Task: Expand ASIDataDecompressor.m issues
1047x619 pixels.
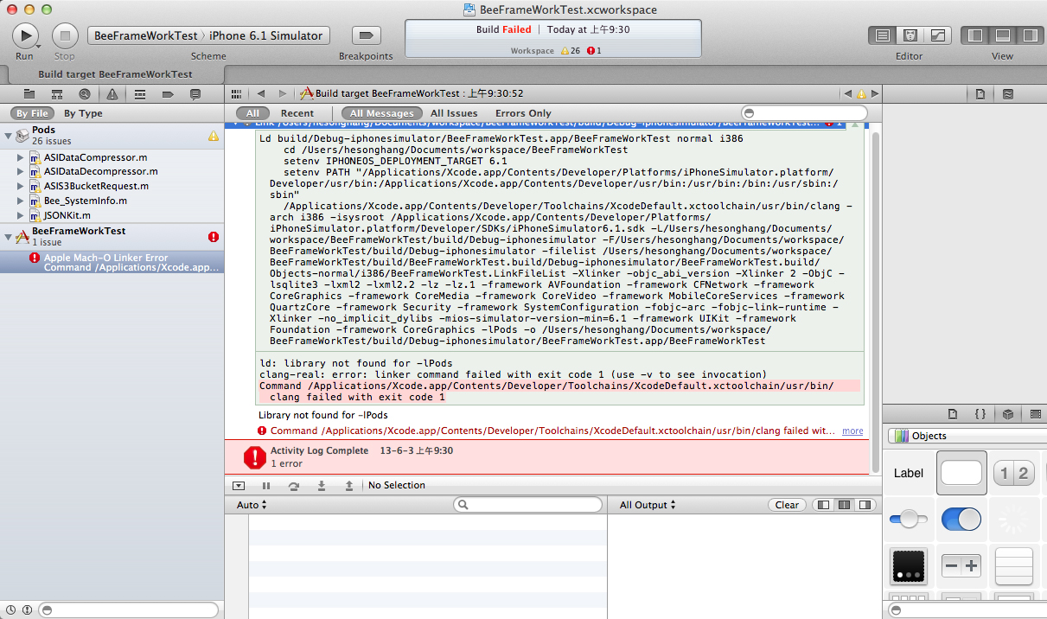Action: [x=21, y=171]
